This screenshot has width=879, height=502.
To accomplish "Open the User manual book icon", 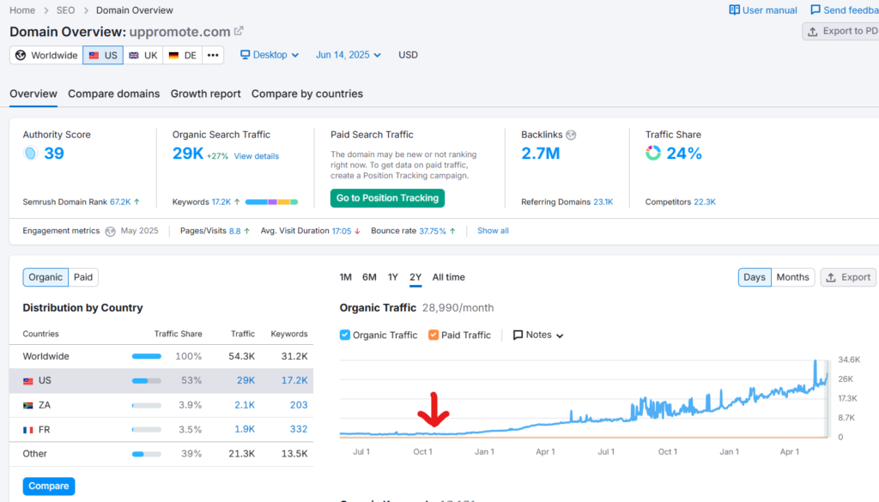I will [x=734, y=10].
